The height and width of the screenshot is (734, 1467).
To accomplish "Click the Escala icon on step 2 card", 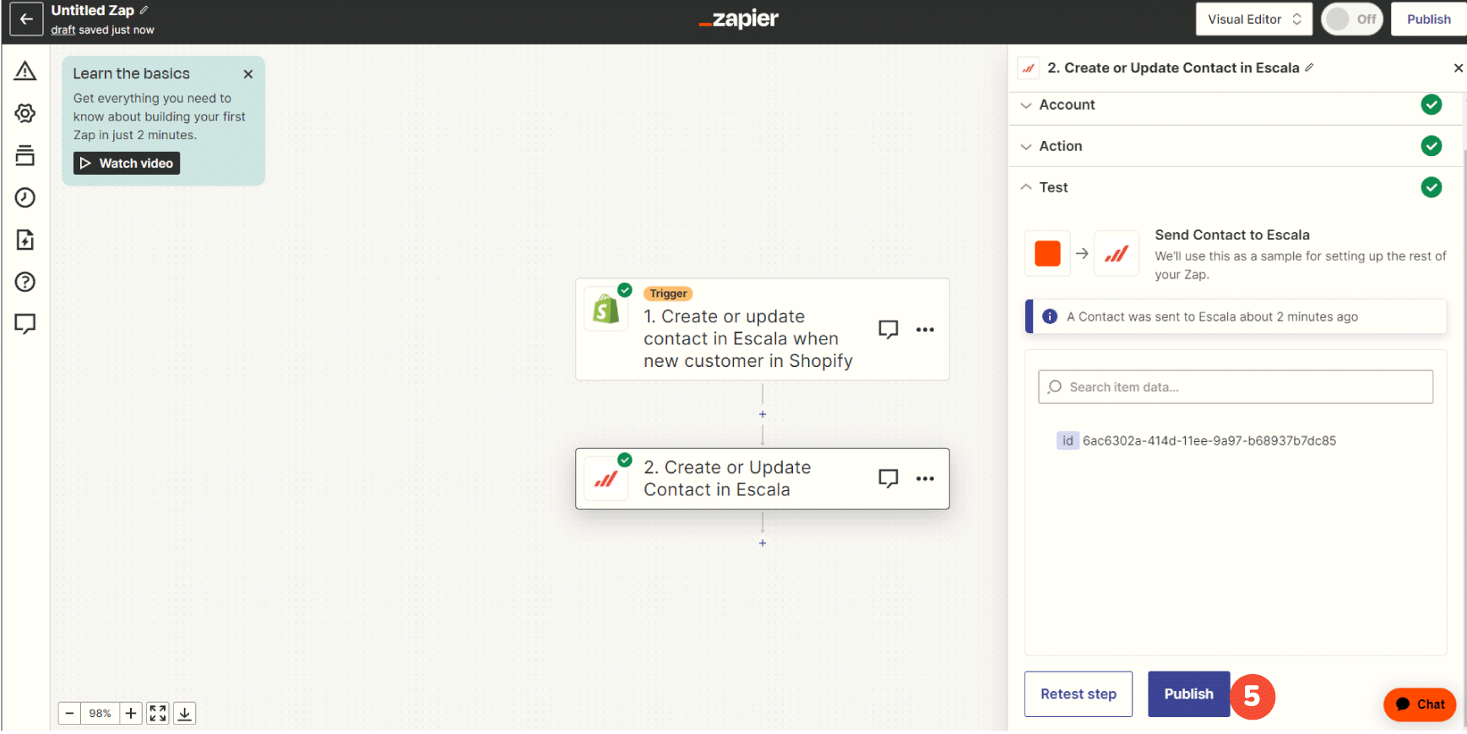I will (x=606, y=479).
